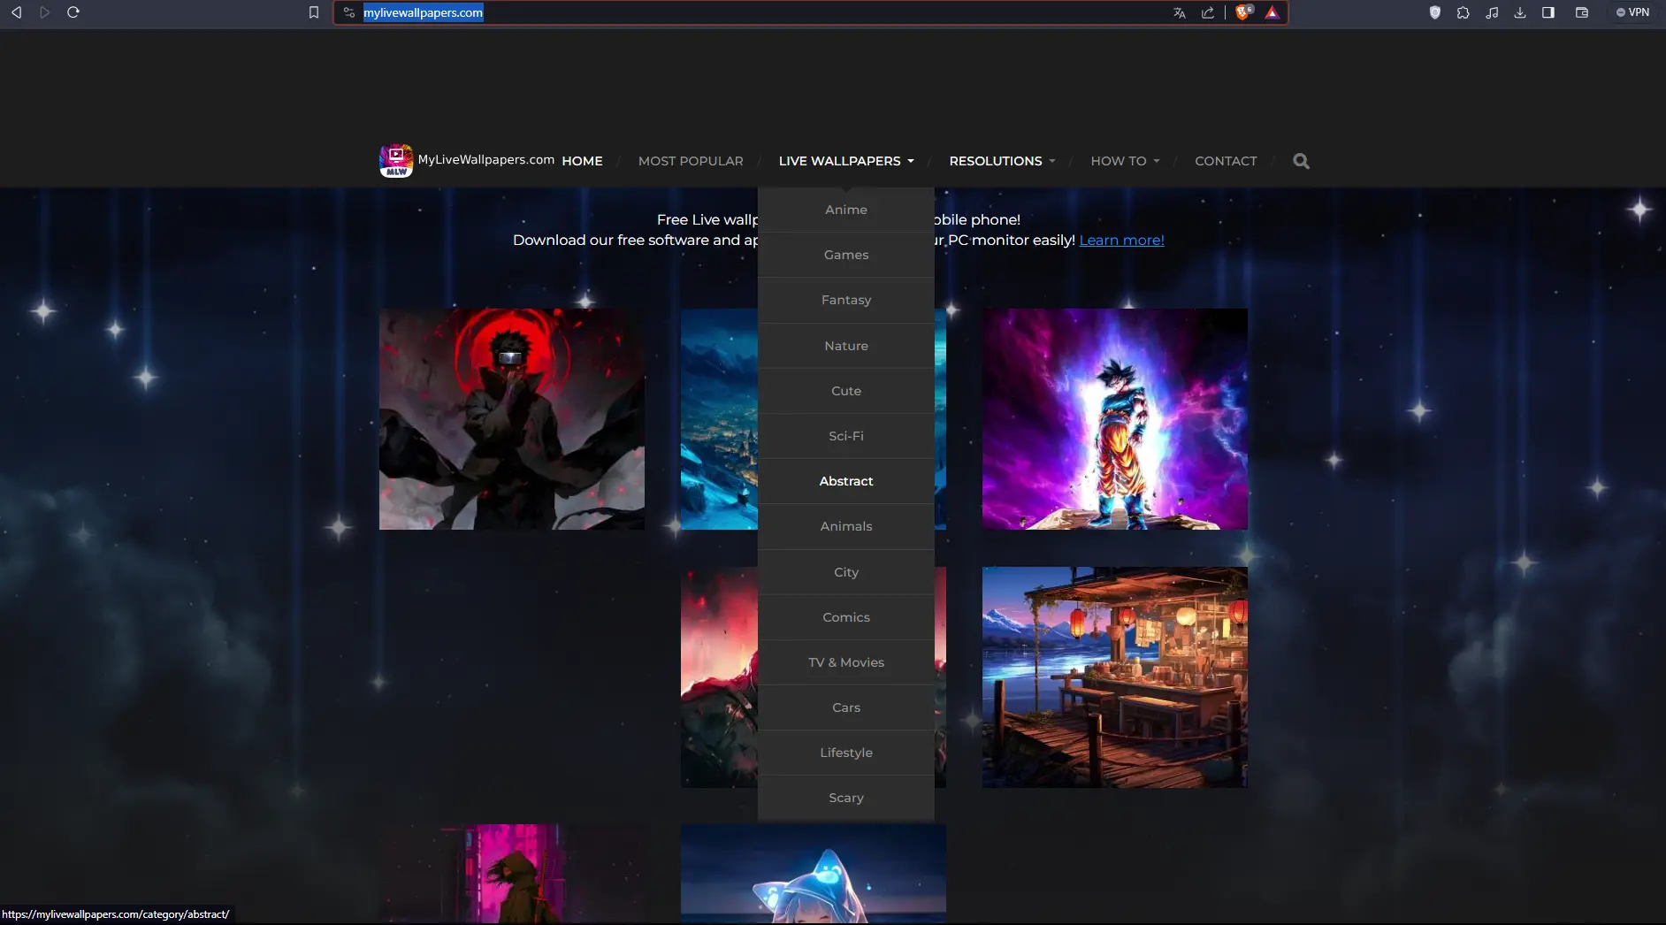
Task: Toggle the sidebar panel icon
Action: [x=1548, y=12]
